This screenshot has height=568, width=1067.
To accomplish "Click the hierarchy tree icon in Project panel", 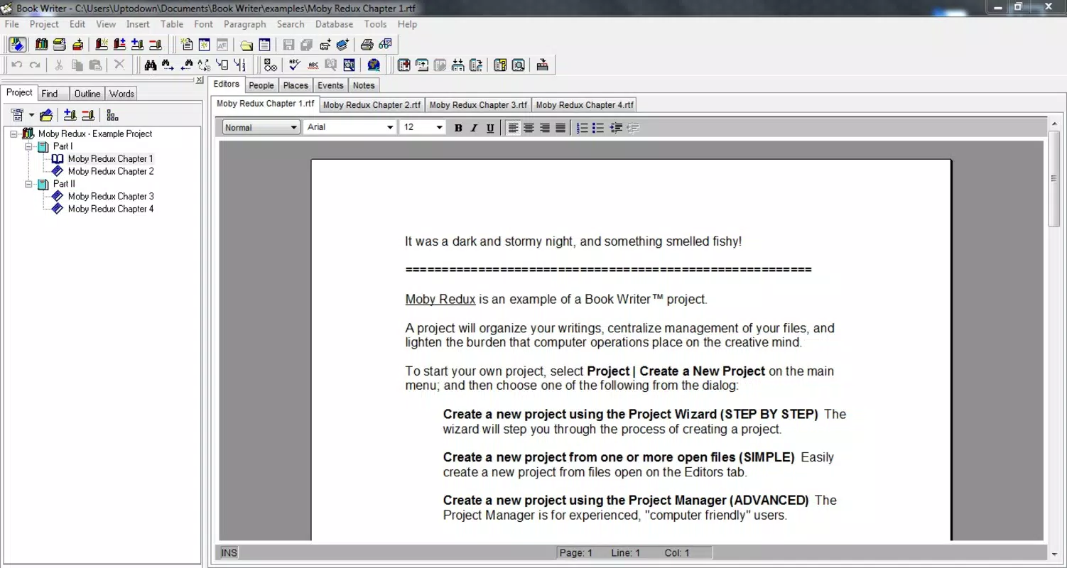I will click(x=112, y=115).
